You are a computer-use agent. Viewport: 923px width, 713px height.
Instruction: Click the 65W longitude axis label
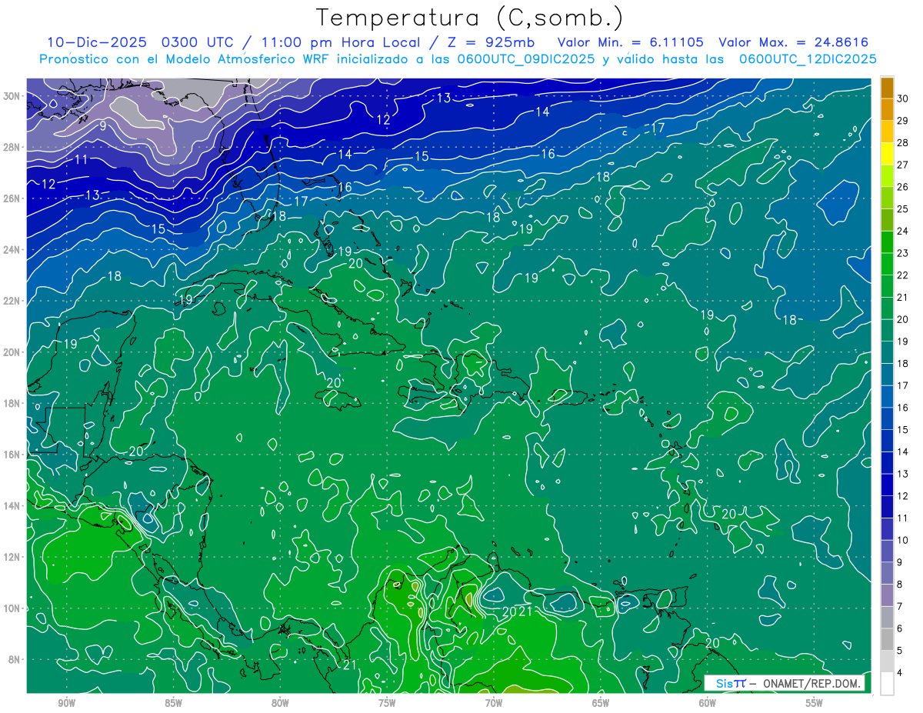click(x=601, y=703)
